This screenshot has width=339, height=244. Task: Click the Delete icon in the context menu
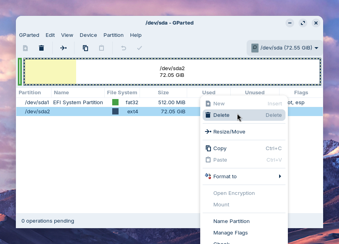tap(208, 115)
